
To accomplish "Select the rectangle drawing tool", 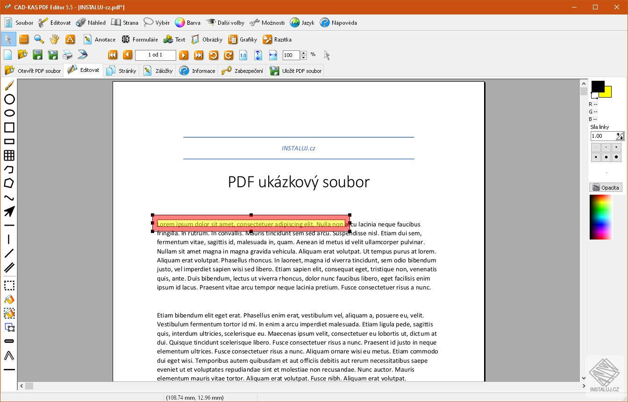I will (x=8, y=127).
